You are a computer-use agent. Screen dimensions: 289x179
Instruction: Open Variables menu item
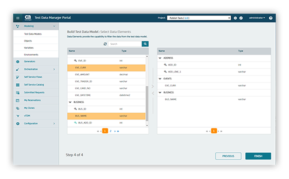pos(29,48)
